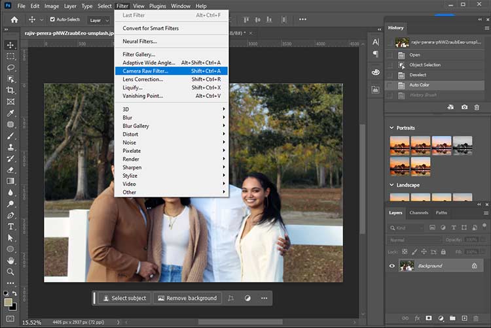Click the foreground color swatch

click(8, 302)
